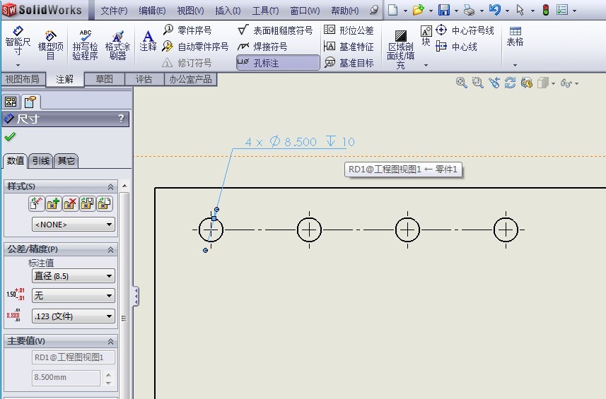The width and height of the screenshot is (606, 399).
Task: Delete a style icon
Action: point(70,203)
